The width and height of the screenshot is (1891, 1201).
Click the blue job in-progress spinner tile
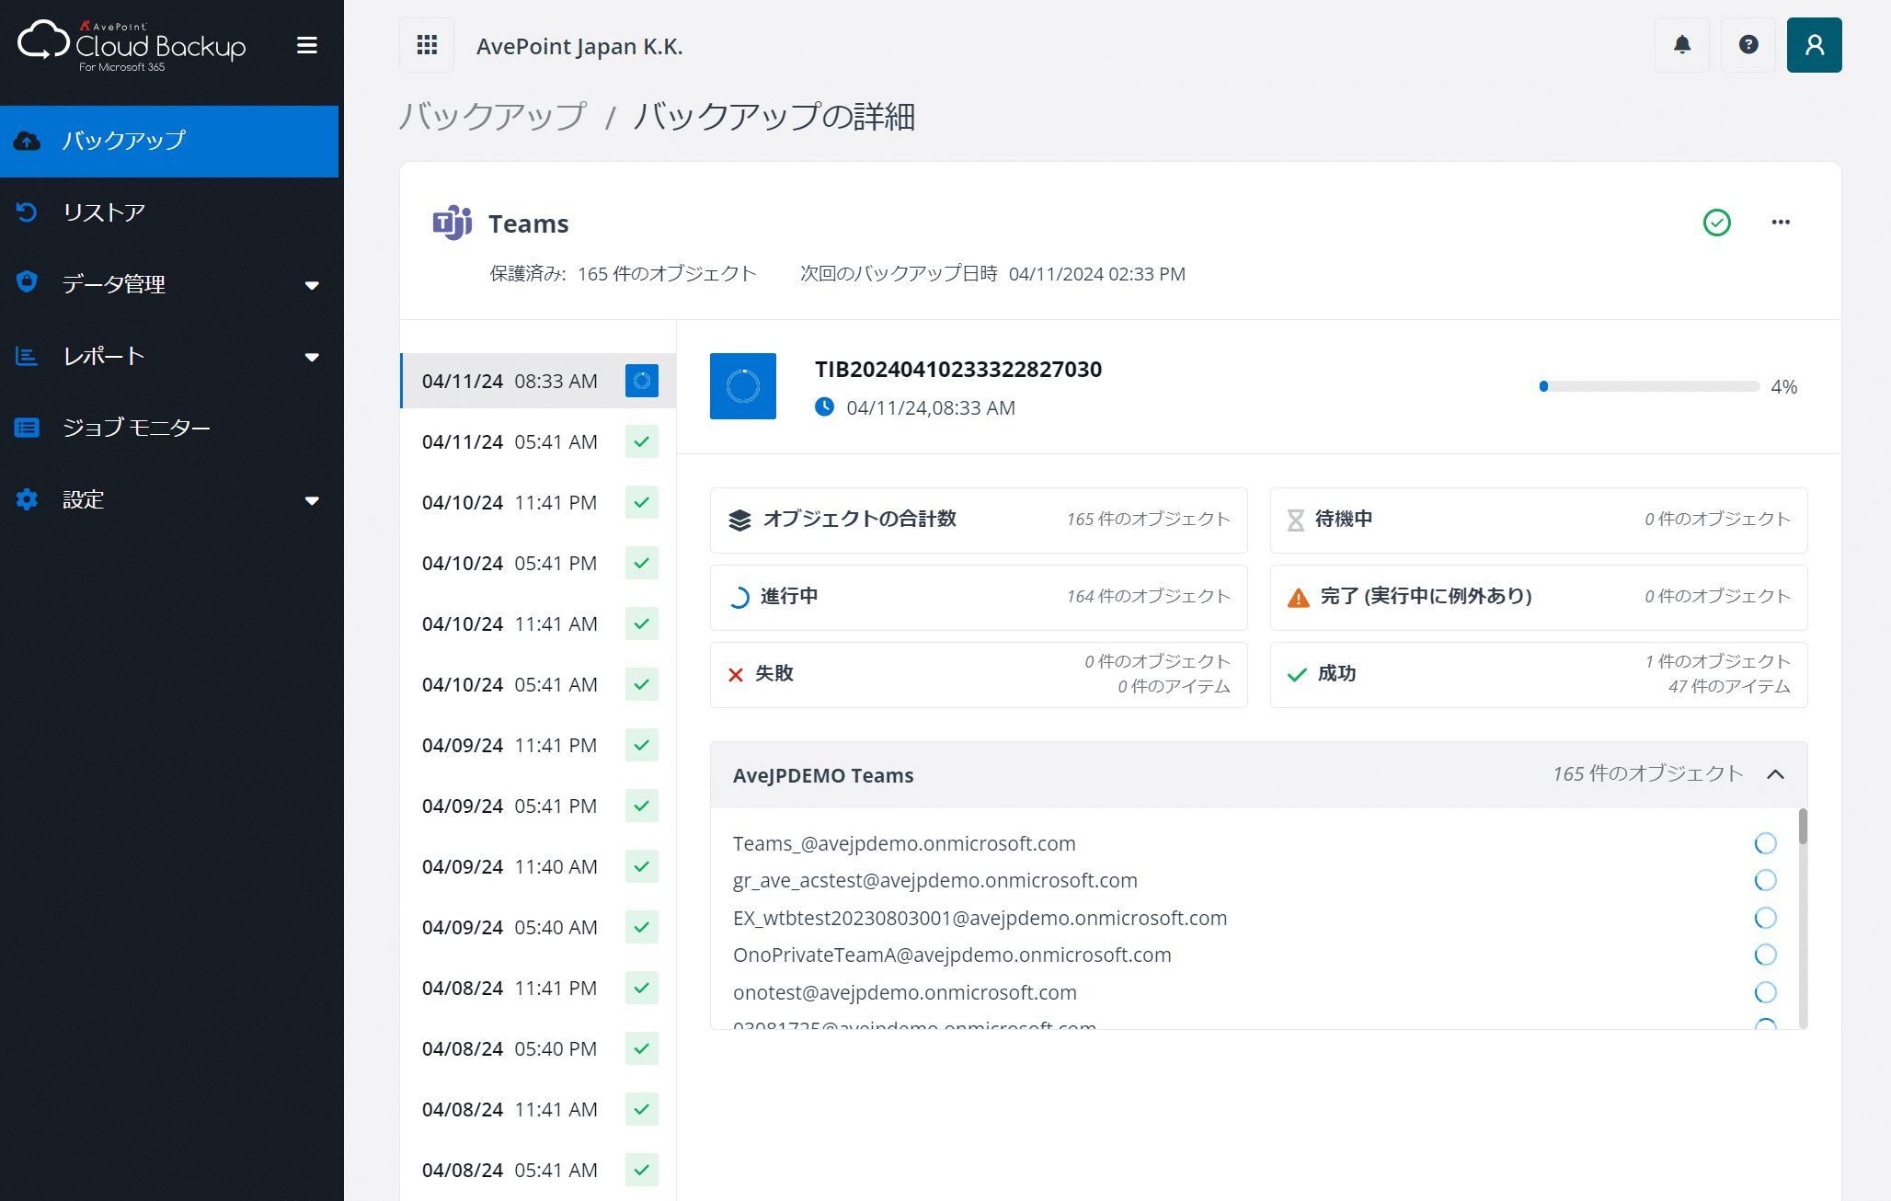coord(743,386)
